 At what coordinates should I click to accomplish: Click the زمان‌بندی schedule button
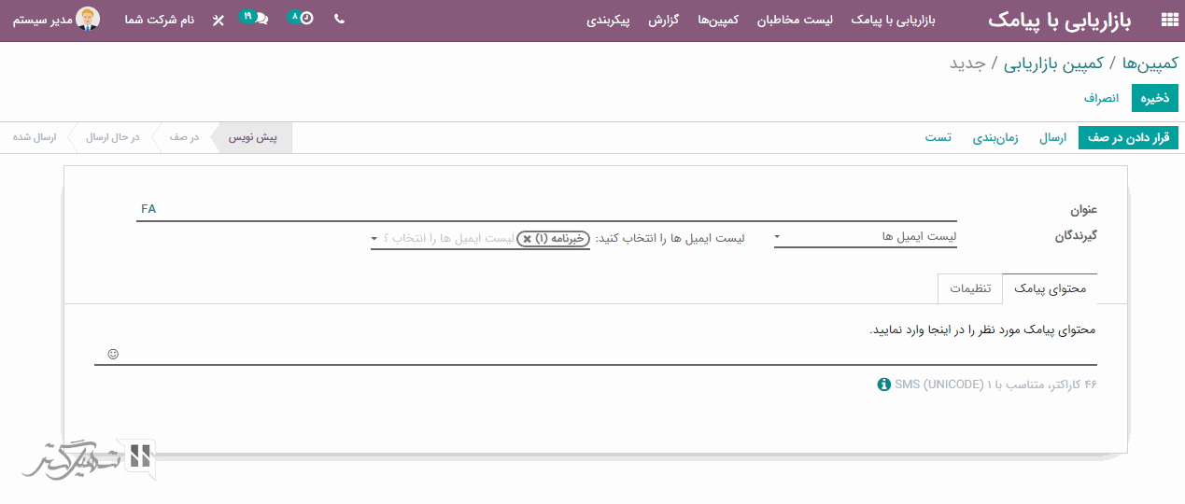(x=996, y=137)
